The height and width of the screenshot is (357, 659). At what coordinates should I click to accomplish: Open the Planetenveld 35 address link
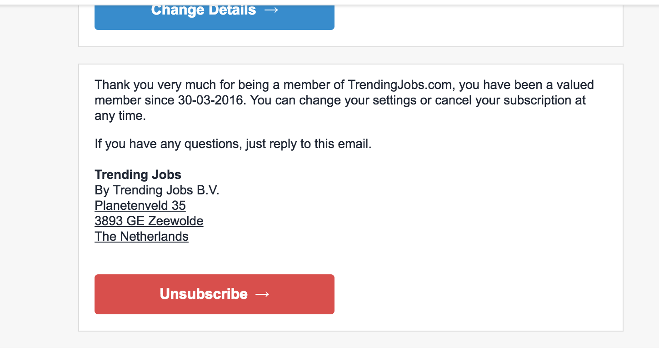[x=140, y=206]
